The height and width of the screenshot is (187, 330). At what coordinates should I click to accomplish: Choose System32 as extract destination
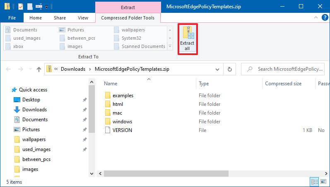coord(128,38)
